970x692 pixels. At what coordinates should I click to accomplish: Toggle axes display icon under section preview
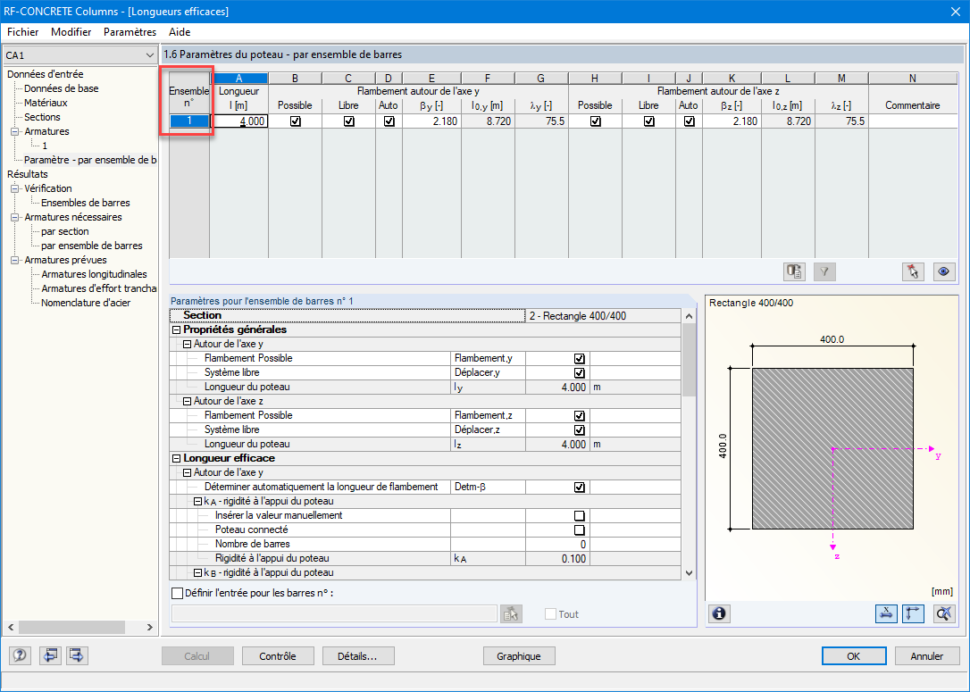[x=913, y=613]
